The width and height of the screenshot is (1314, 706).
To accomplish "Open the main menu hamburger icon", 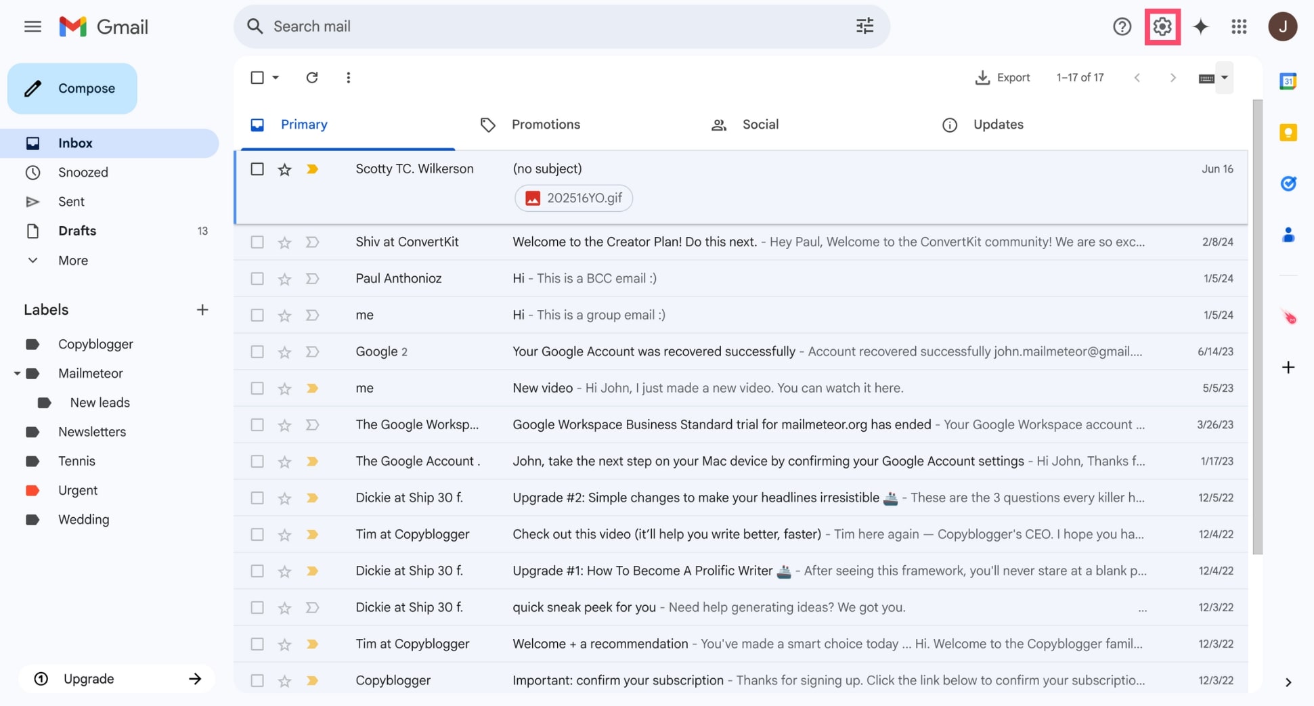I will coord(32,26).
